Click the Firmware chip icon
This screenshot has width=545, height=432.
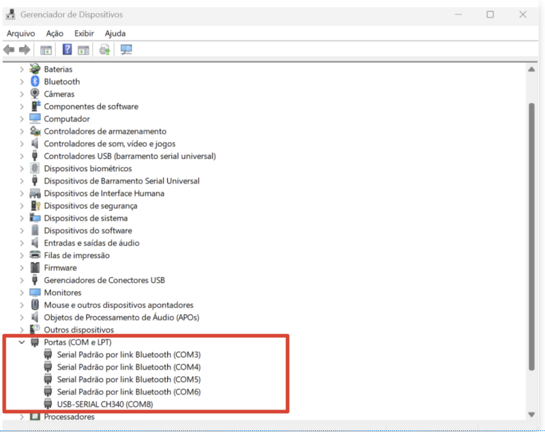(x=35, y=267)
